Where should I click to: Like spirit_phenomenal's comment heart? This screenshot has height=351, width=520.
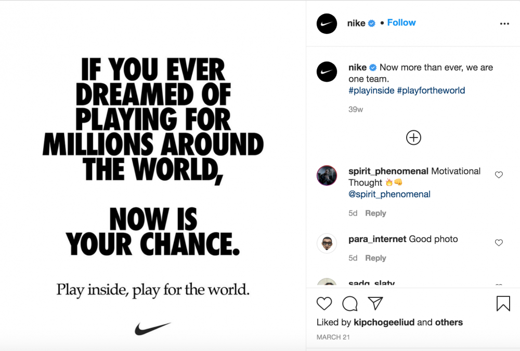click(x=499, y=174)
